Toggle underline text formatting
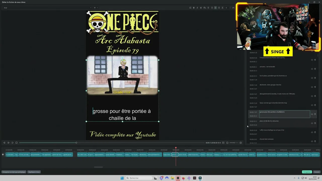The image size is (322, 181). click(201, 8)
